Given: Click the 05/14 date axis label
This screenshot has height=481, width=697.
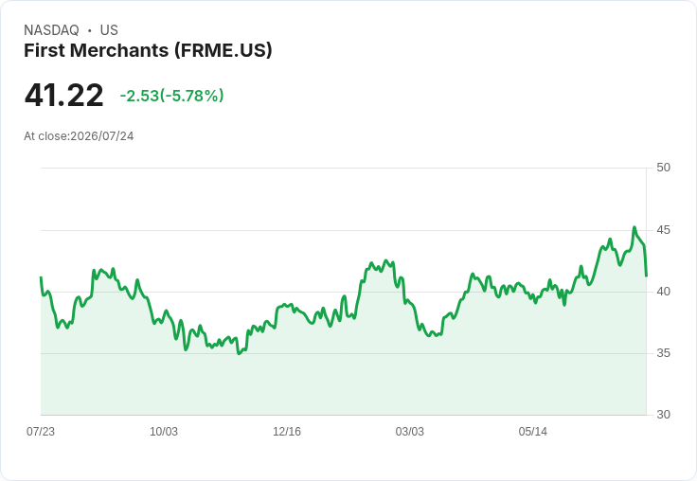Looking at the screenshot, I should pyautogui.click(x=533, y=432).
